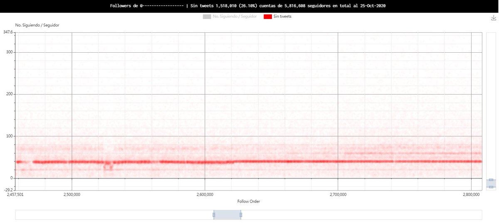Image resolution: width=499 pixels, height=224 pixels.
Task: Click the x-axis label 2,800,000
Action: [471, 194]
